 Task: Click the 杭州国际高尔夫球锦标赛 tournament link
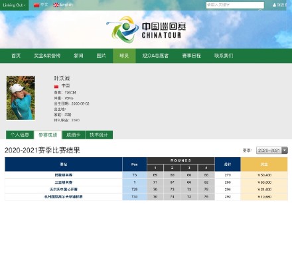64,197
